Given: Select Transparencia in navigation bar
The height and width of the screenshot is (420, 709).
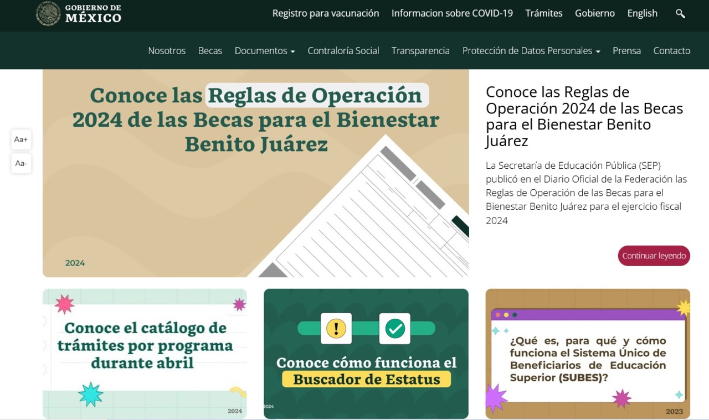Looking at the screenshot, I should 420,51.
